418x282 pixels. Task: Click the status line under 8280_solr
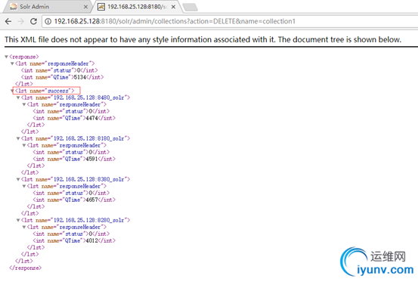pyautogui.click(x=71, y=234)
